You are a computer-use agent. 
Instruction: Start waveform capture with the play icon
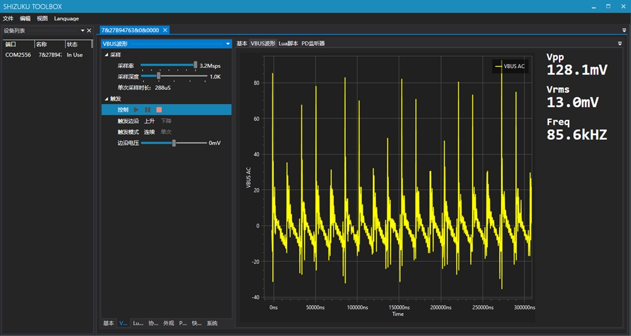(x=136, y=110)
